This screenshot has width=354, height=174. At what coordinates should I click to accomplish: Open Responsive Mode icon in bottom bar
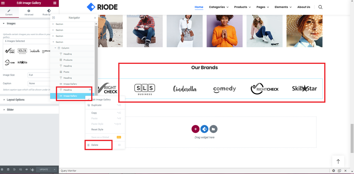[20, 170]
